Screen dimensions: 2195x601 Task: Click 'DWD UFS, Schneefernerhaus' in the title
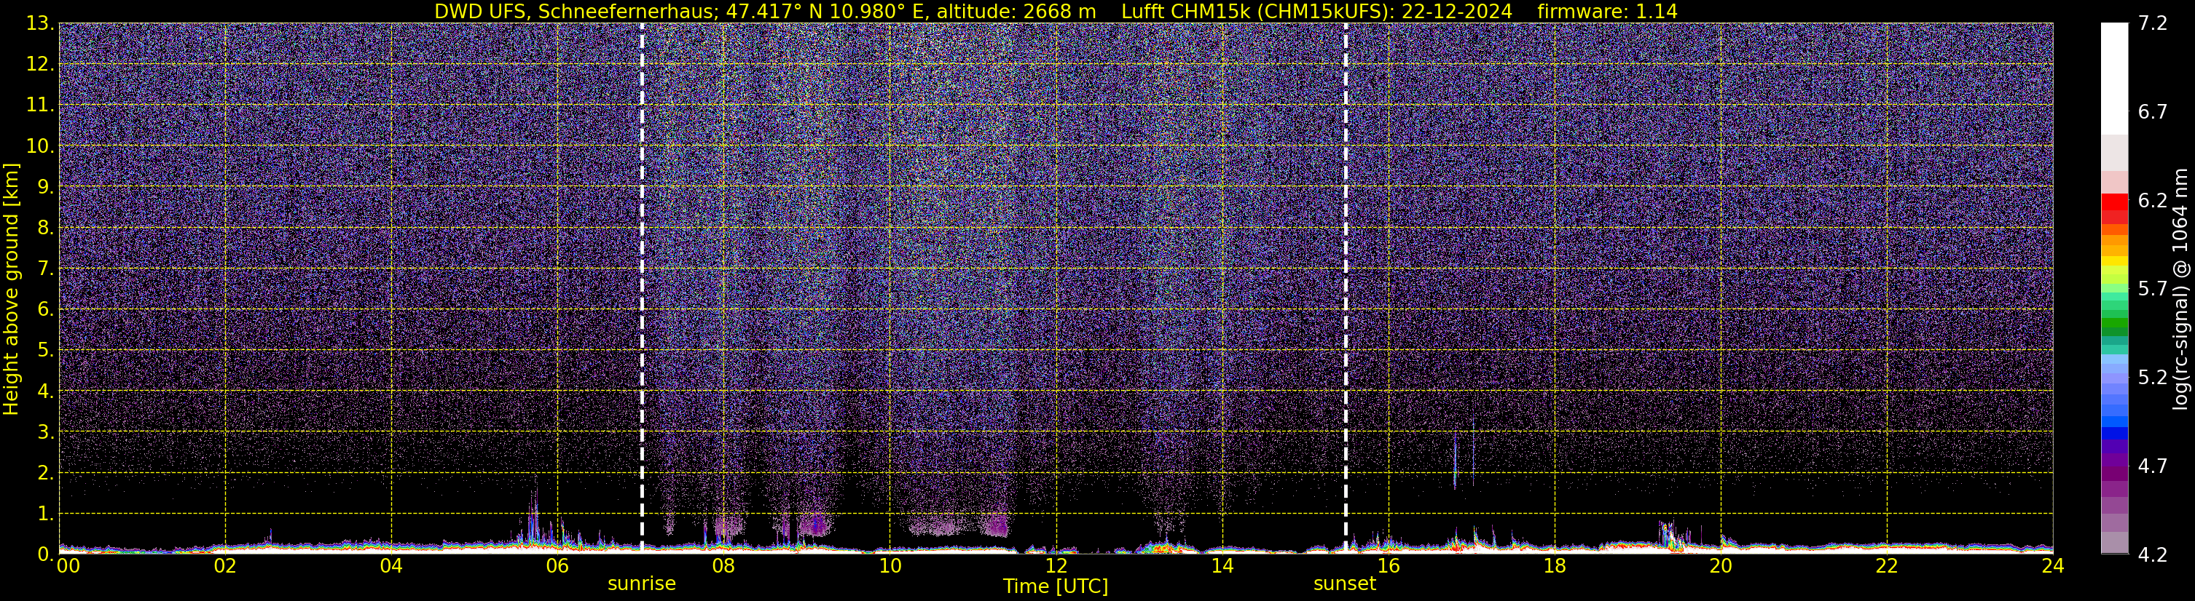(x=574, y=12)
